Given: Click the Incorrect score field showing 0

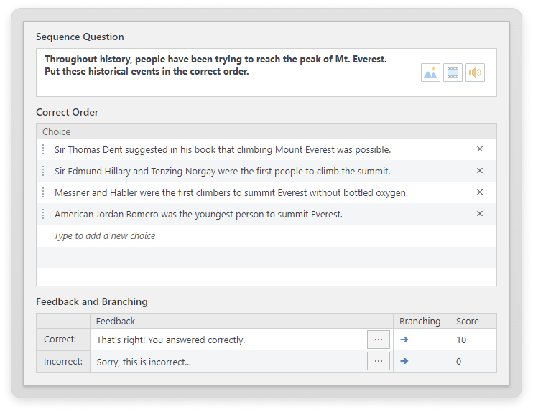Looking at the screenshot, I should pyautogui.click(x=473, y=361).
